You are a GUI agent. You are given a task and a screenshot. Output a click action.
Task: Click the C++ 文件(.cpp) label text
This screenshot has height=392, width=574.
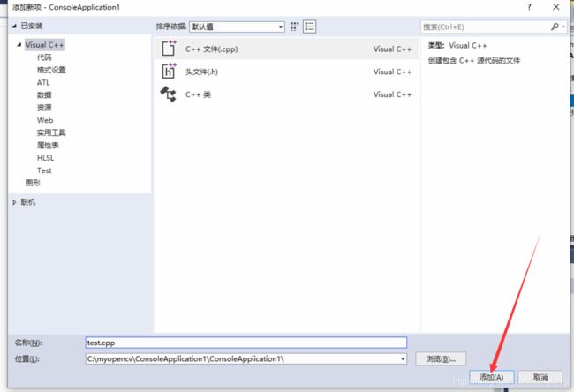point(211,49)
